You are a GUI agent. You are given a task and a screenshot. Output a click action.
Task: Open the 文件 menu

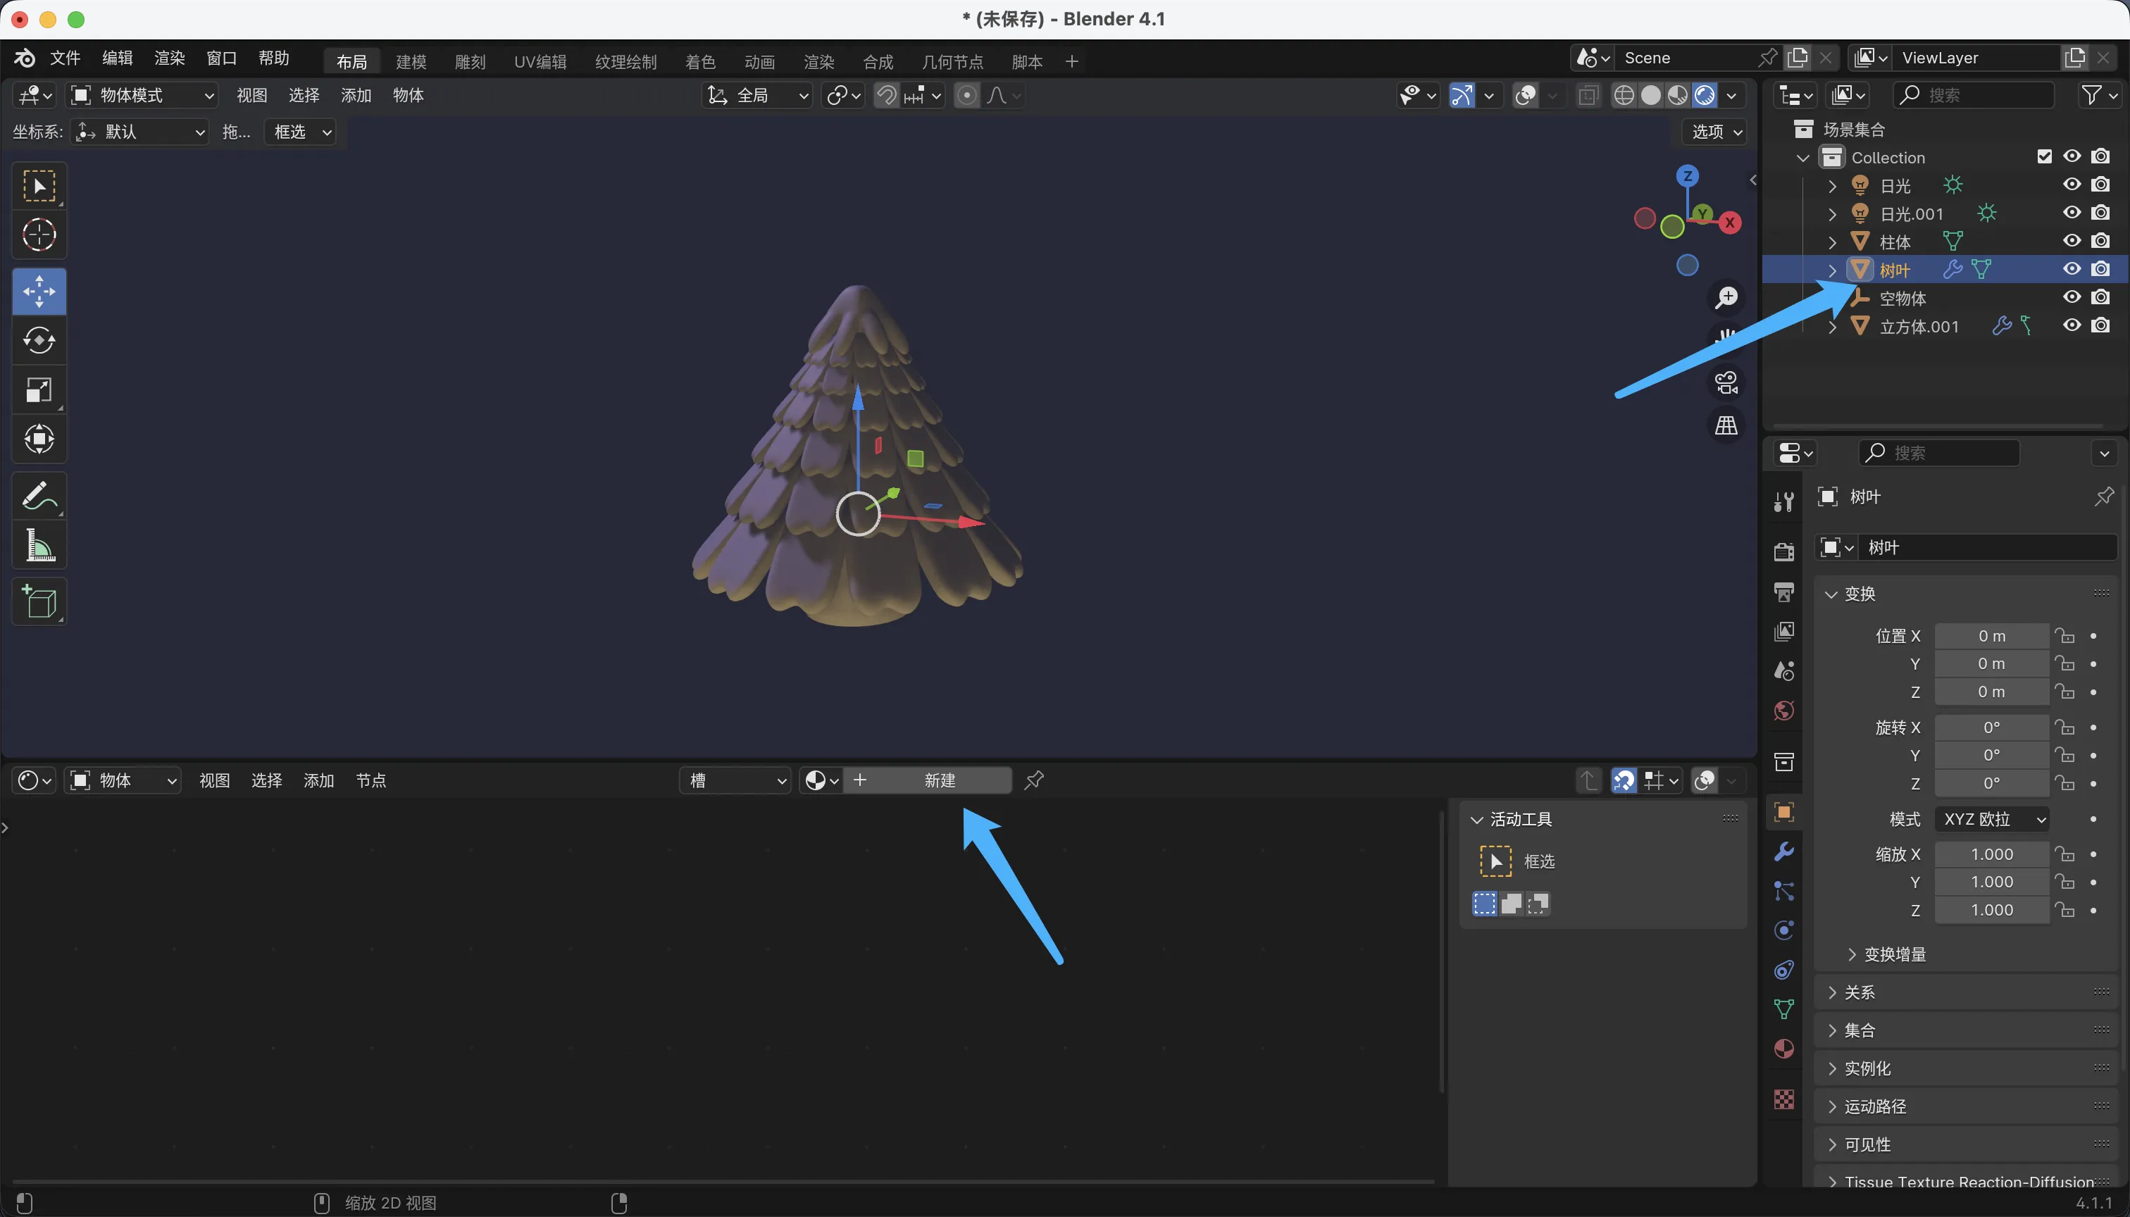point(64,58)
